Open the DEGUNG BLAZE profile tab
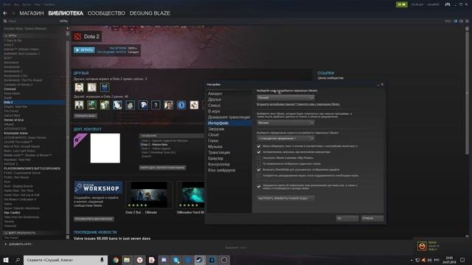472x265 pixels. coord(150,13)
